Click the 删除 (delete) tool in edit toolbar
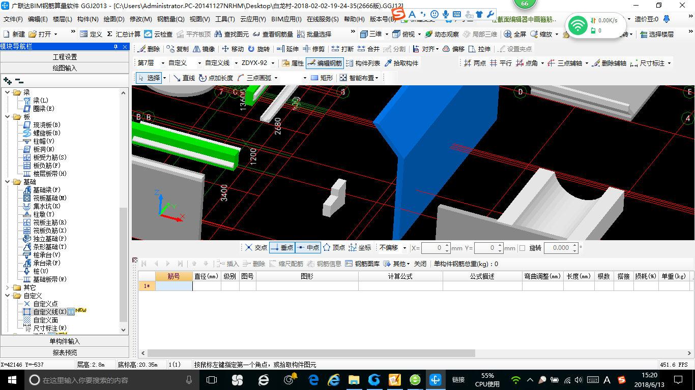 149,49
